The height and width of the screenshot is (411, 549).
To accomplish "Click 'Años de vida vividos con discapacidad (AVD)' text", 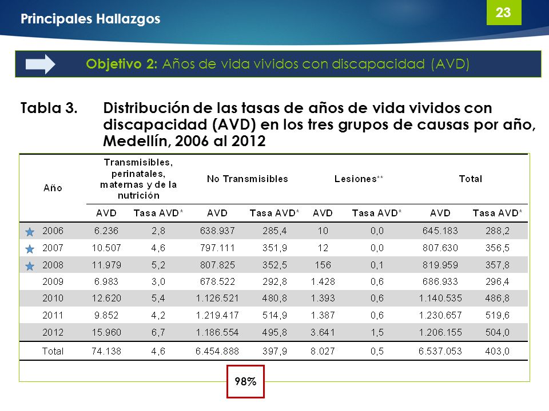I will point(316,65).
